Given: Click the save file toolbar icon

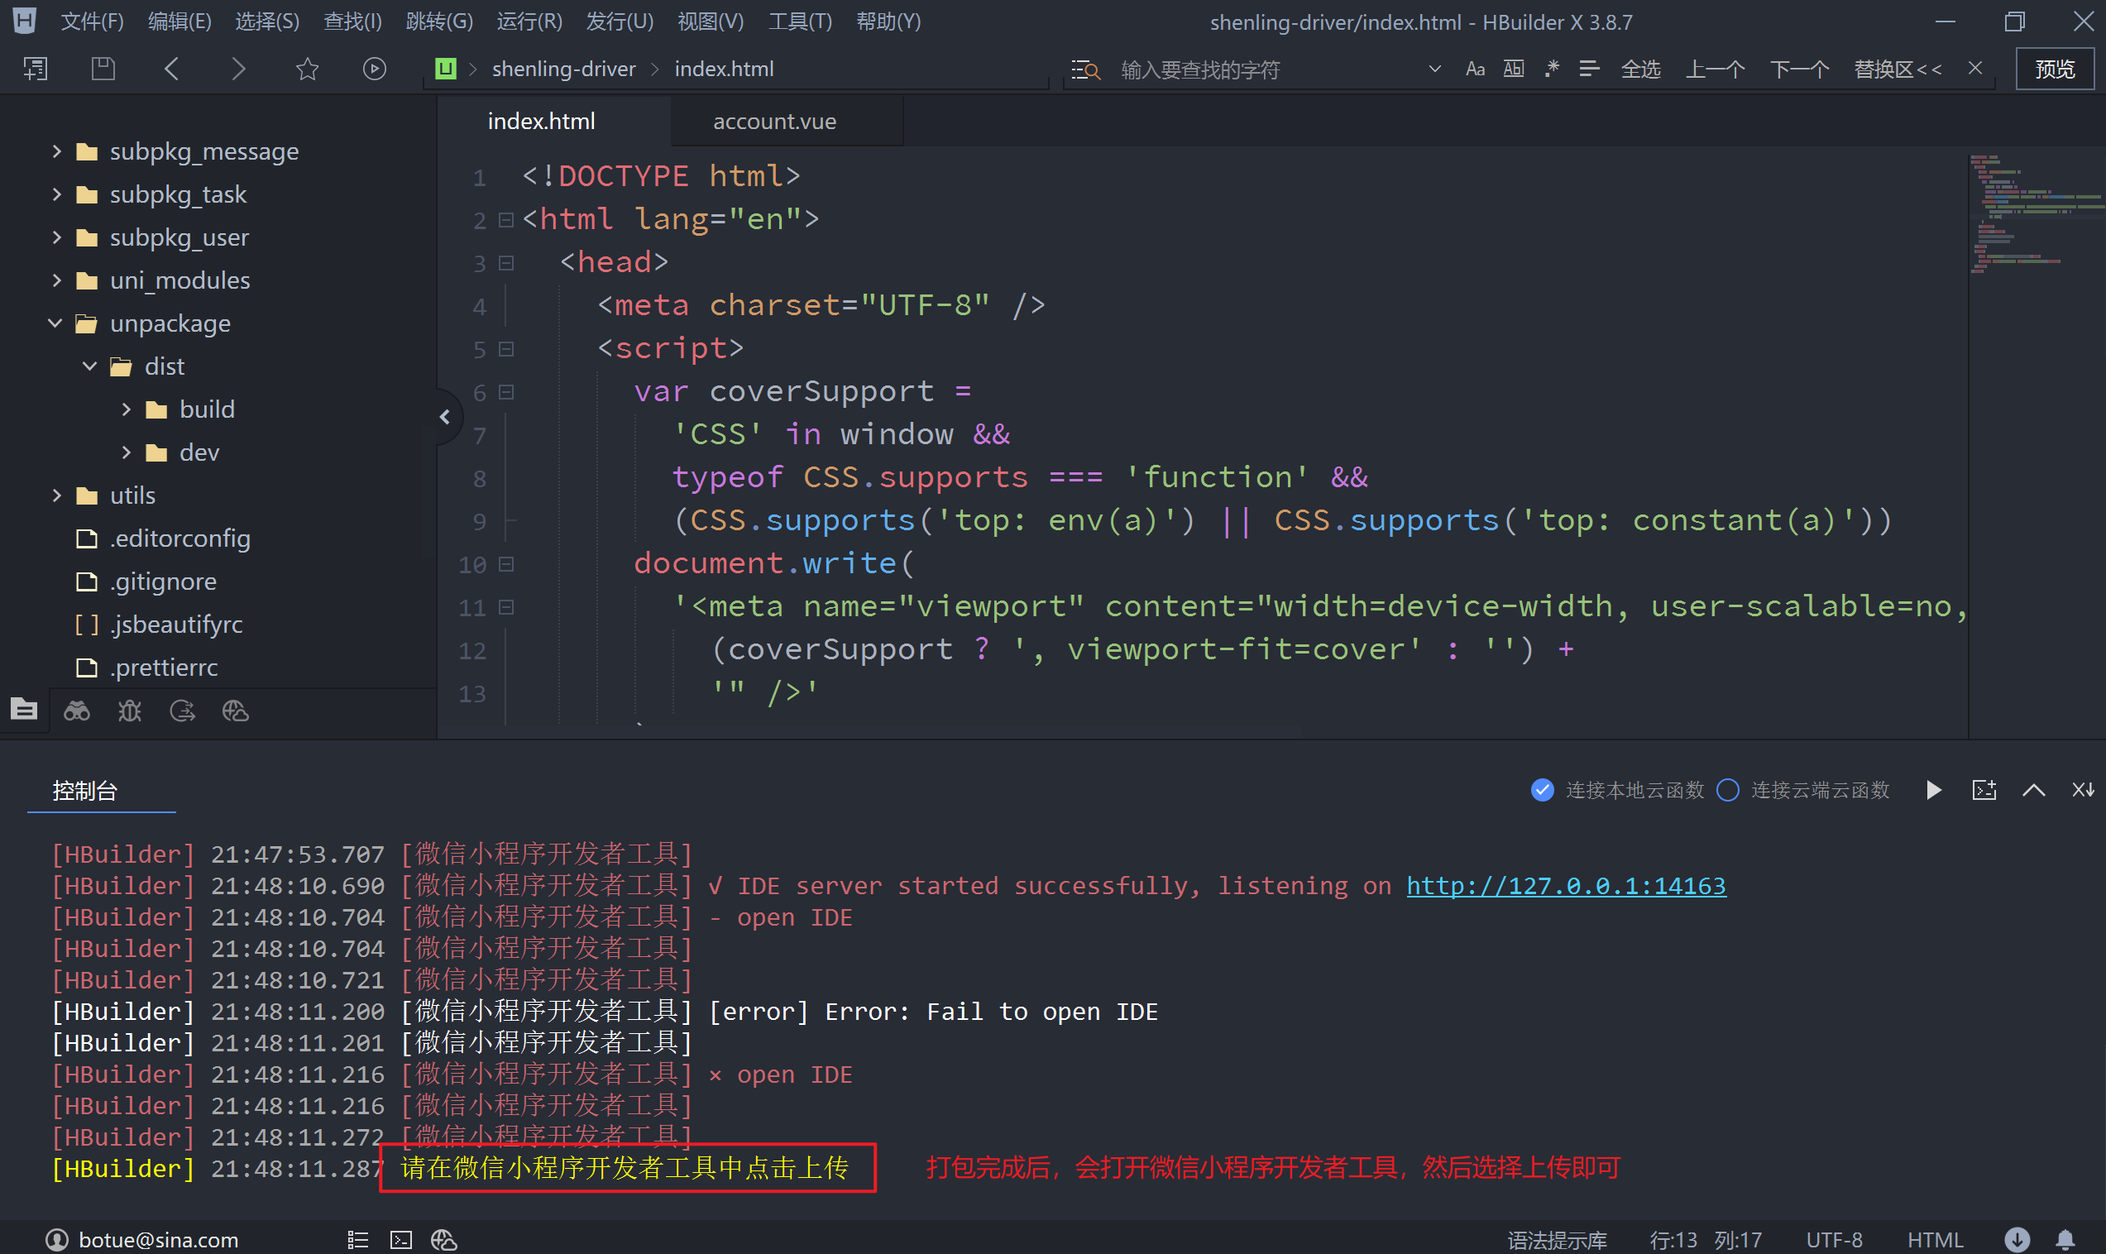Looking at the screenshot, I should point(103,69).
